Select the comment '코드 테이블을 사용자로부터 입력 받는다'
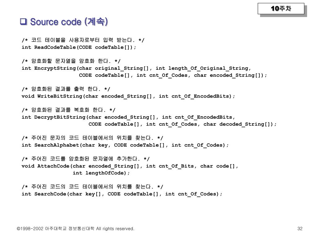The image size is (317, 238). [83, 40]
